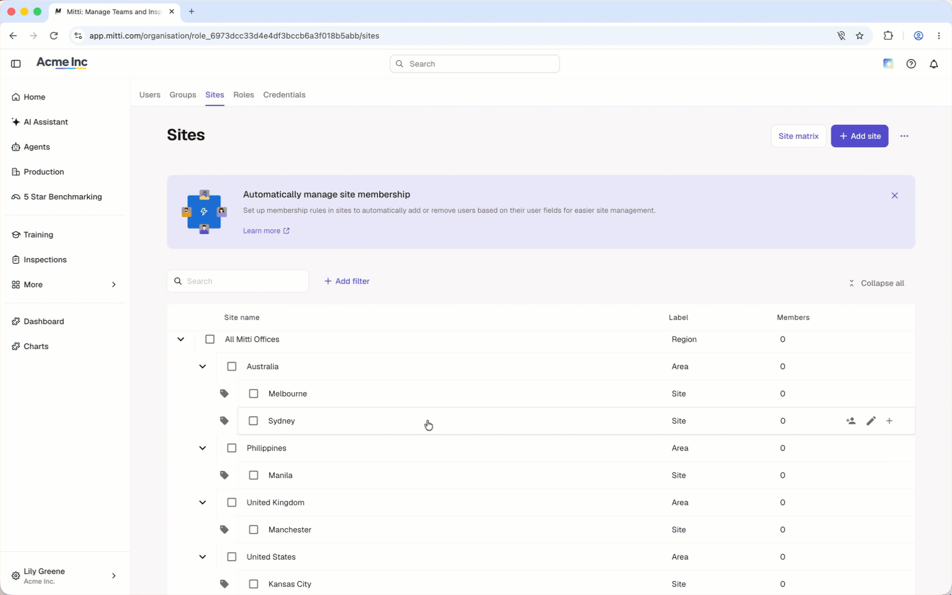Click the Acme Inc logo
This screenshot has height=595, width=952.
tap(62, 63)
